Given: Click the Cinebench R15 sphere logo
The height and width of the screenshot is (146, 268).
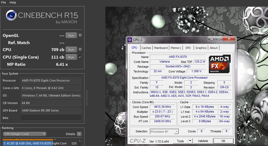Looking at the screenshot, I should [11, 15].
